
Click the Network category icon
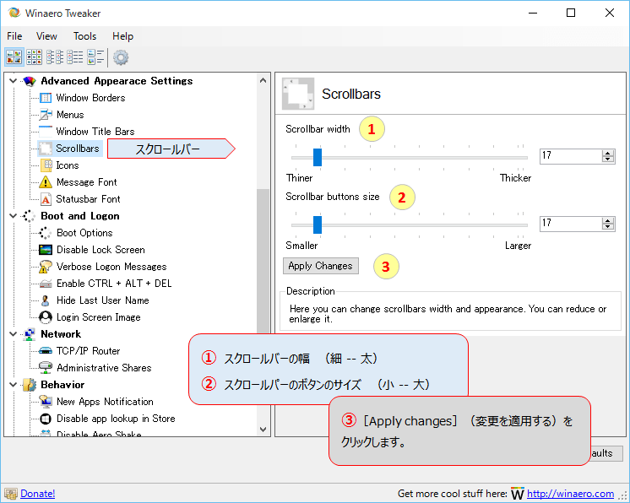coord(29,334)
